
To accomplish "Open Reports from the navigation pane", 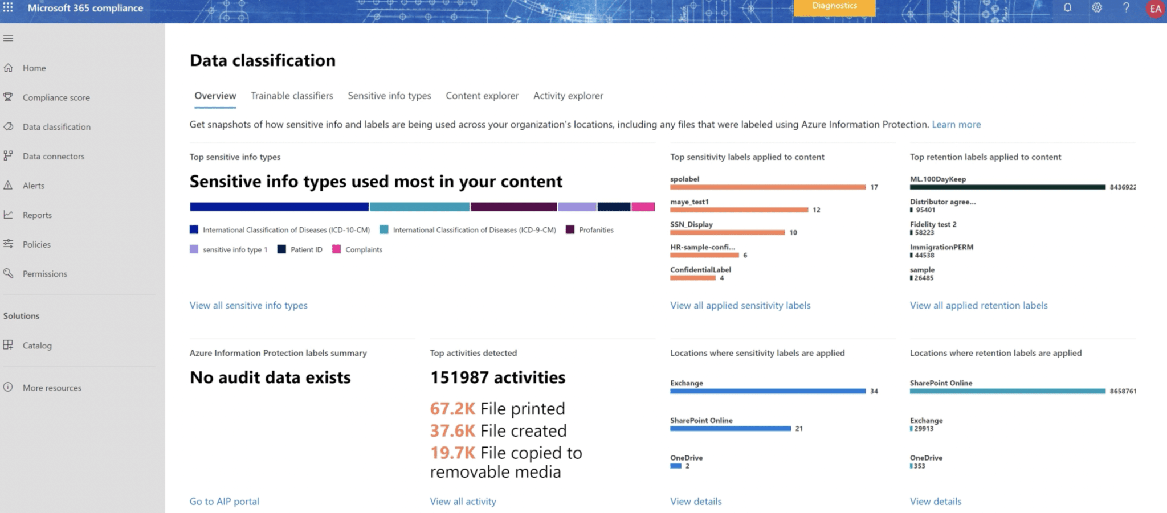I will click(37, 215).
